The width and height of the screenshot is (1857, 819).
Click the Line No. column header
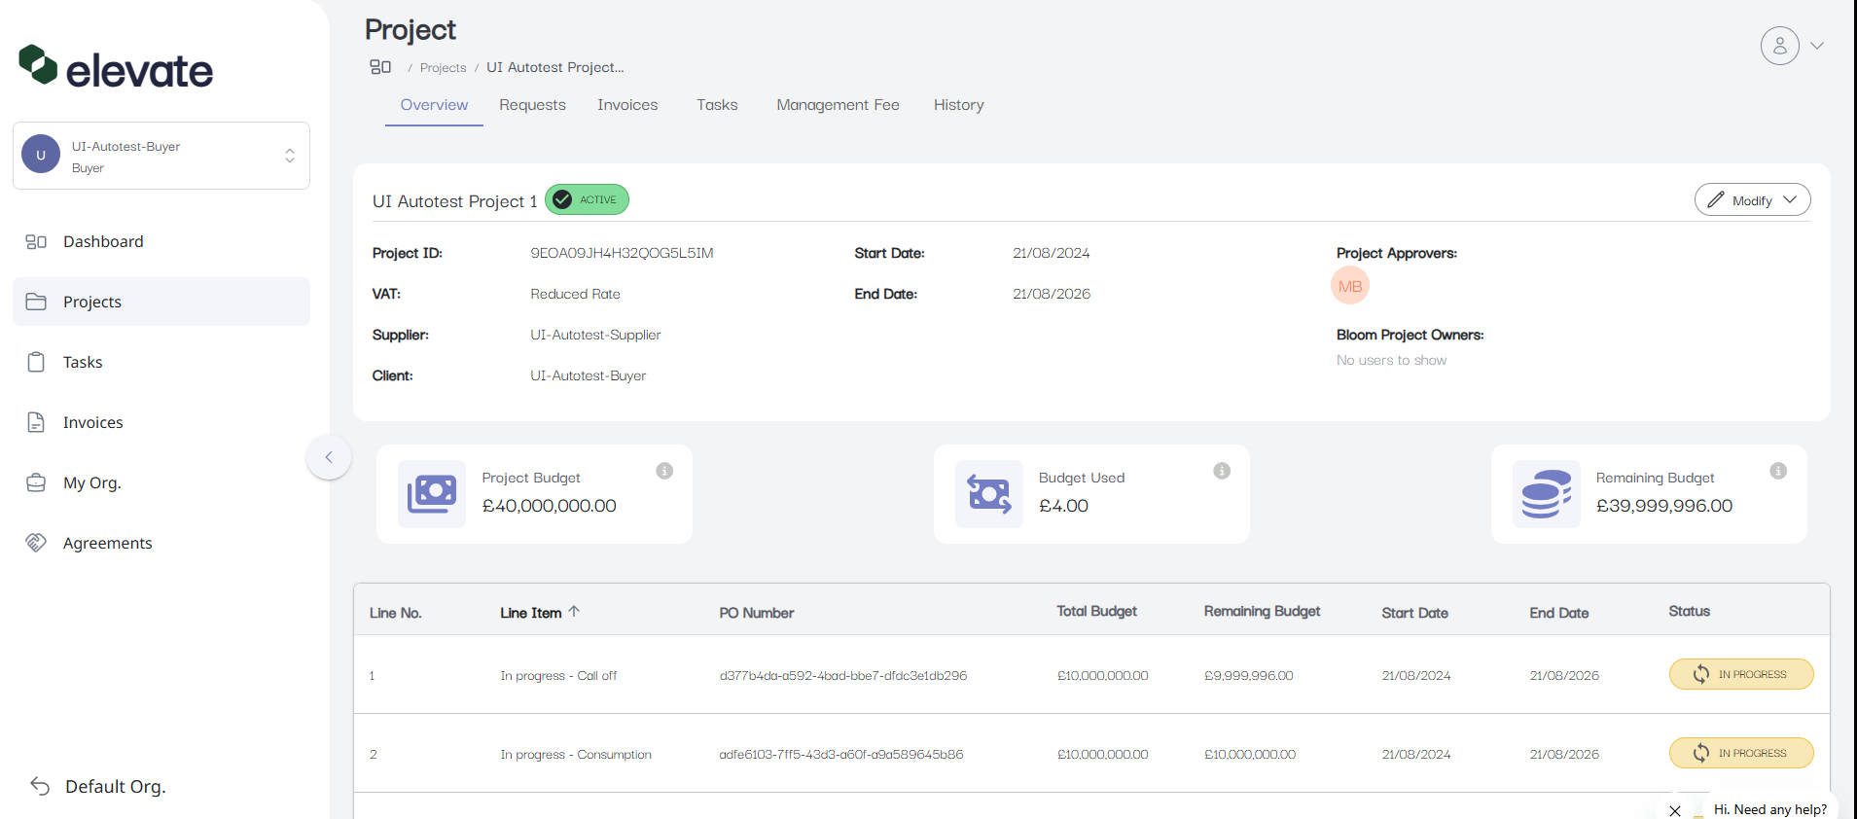[x=395, y=613]
